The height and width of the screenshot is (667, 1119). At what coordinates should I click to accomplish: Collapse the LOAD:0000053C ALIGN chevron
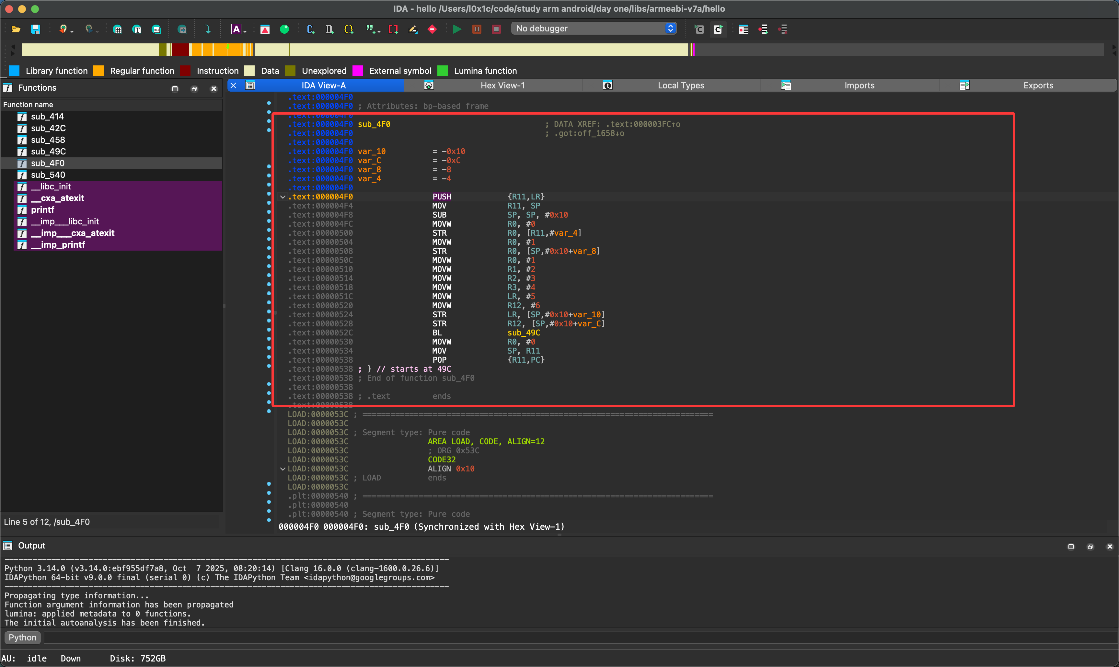point(283,469)
